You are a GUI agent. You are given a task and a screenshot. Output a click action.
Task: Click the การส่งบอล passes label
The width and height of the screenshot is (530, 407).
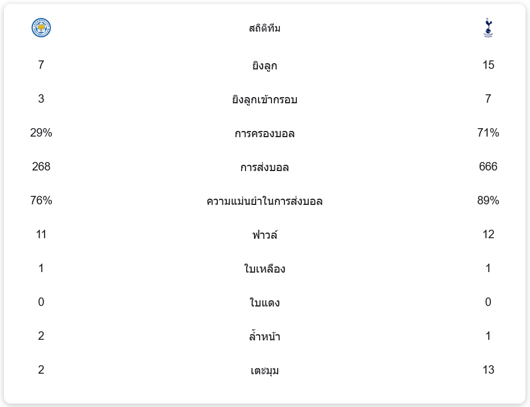click(x=265, y=167)
